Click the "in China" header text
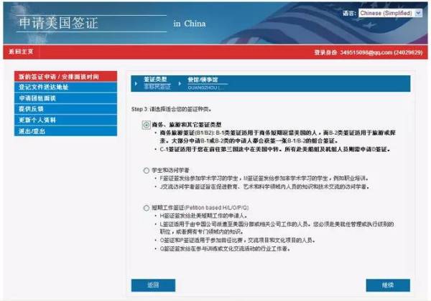This screenshot has height=301, width=431. point(190,24)
